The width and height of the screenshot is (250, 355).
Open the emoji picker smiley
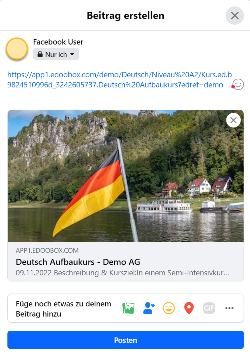tap(238, 84)
